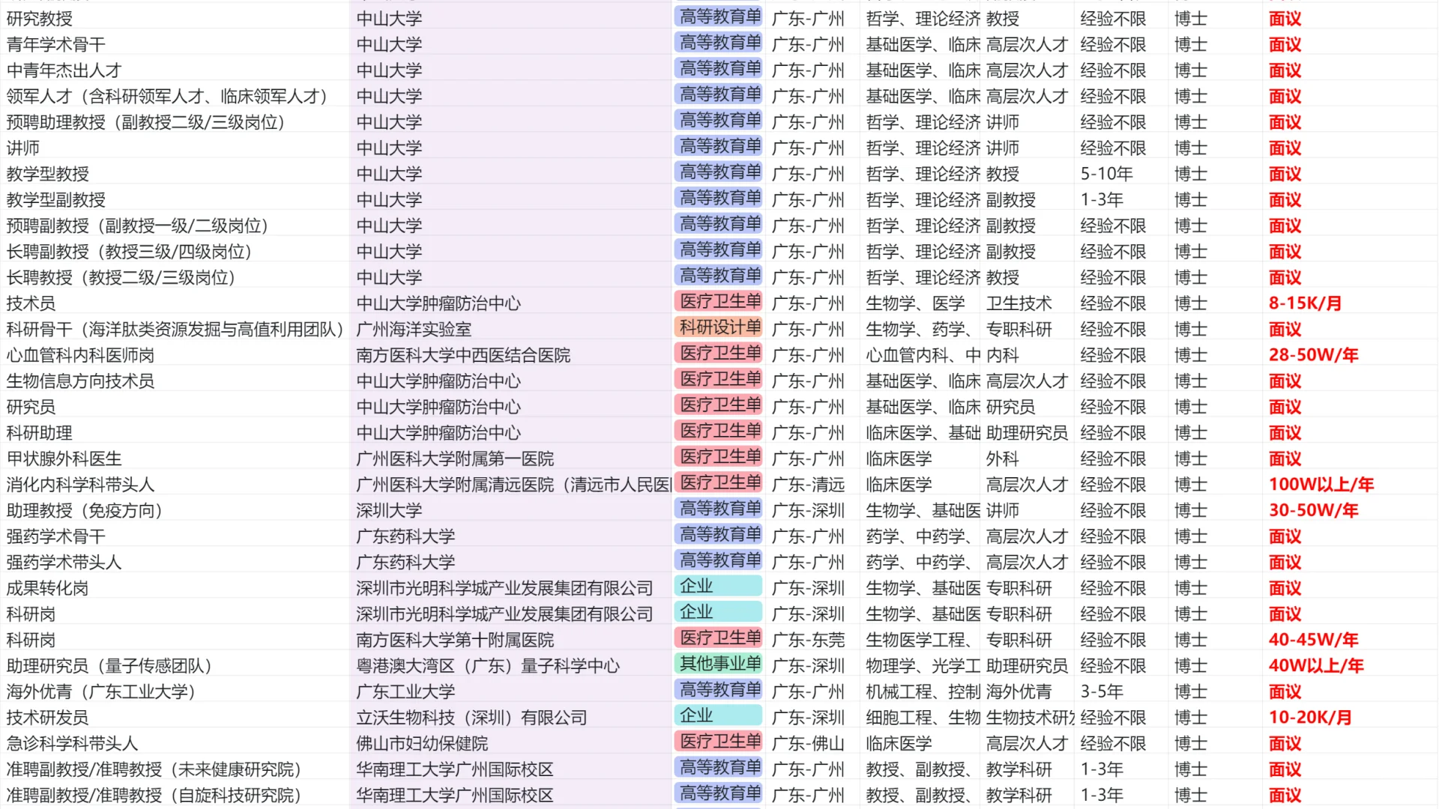Click the 8-15K/月 salary cell

click(1305, 303)
